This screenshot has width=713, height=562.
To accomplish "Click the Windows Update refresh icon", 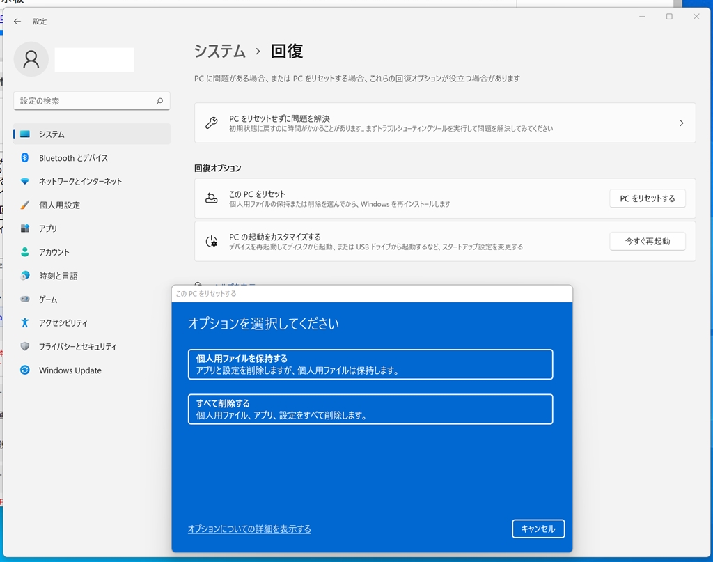I will [x=25, y=370].
